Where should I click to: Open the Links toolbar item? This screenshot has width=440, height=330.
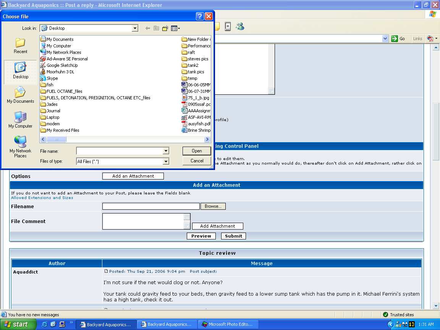coord(417,39)
